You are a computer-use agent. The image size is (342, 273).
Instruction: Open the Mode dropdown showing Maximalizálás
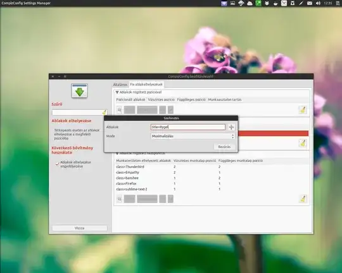(x=193, y=136)
